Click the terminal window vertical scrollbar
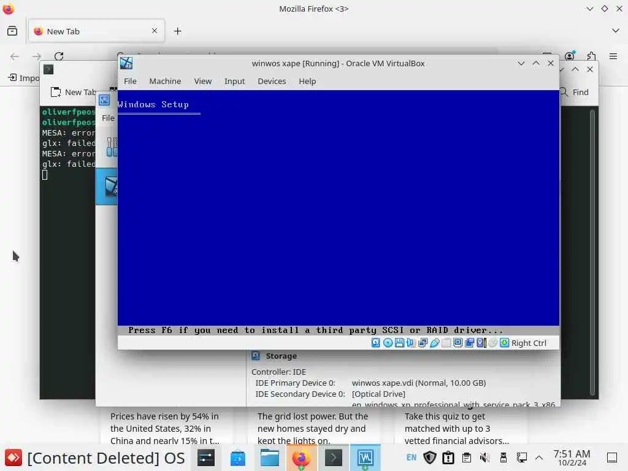Image resolution: width=628 pixels, height=471 pixels. (592, 252)
